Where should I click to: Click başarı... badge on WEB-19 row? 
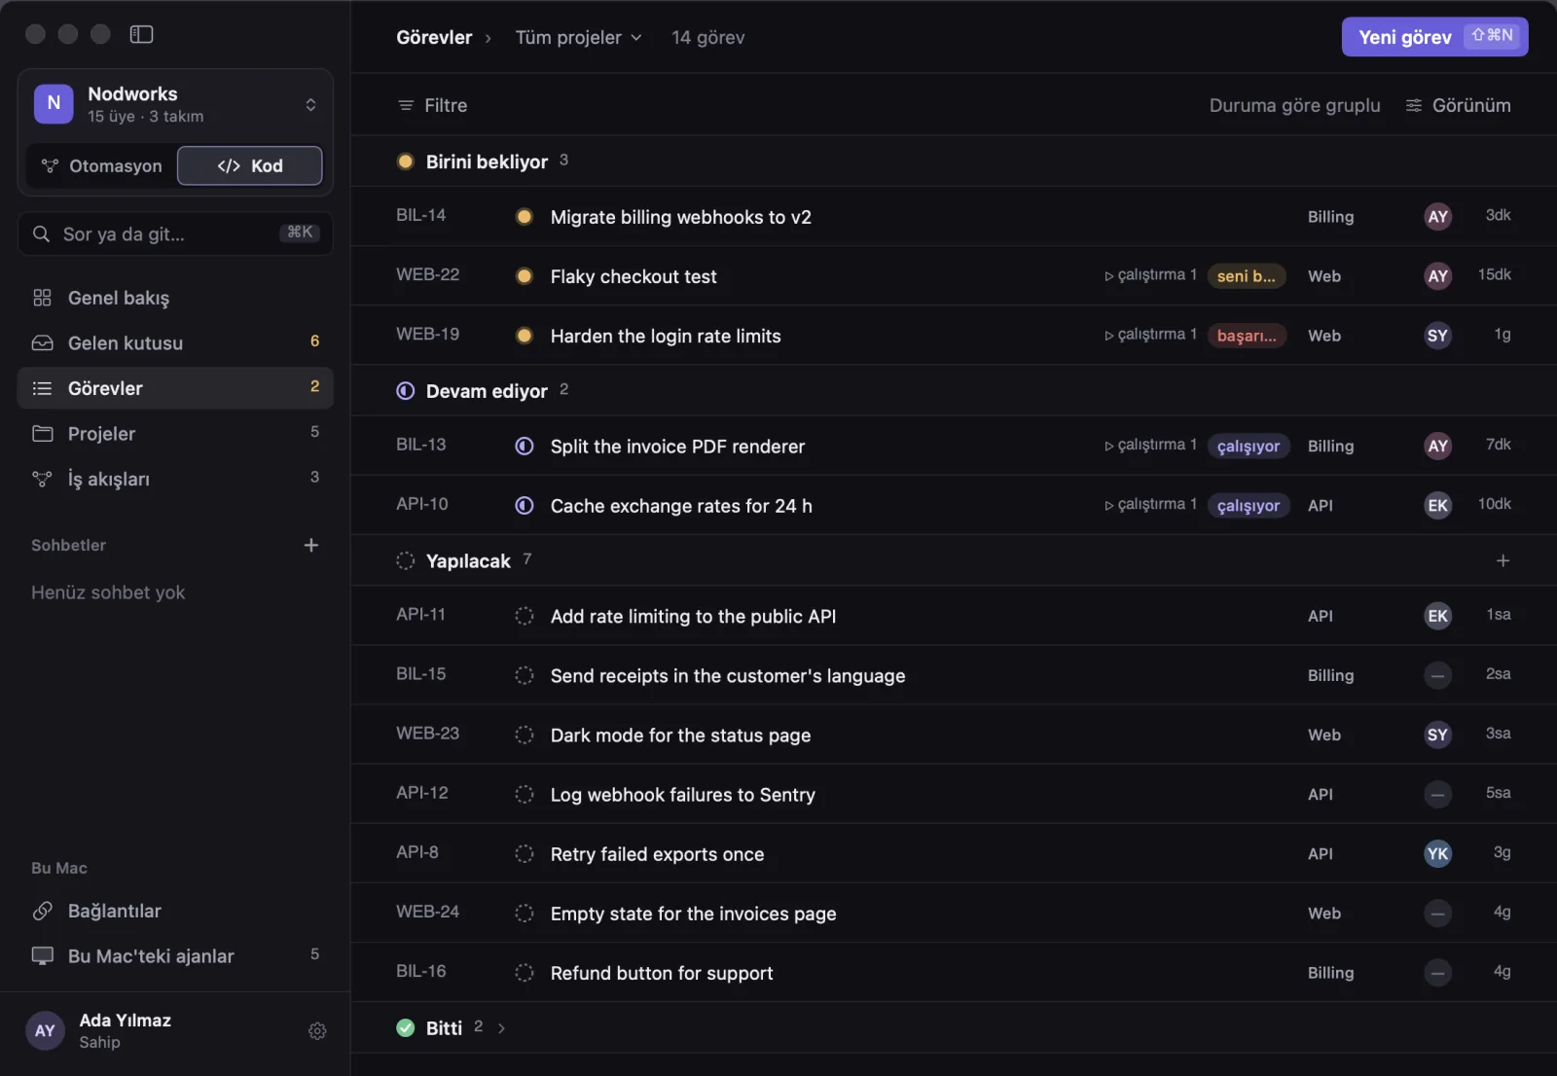coord(1248,336)
